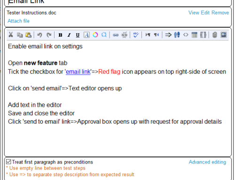Toggle bold formatting
235x180 pixels.
point(60,35)
